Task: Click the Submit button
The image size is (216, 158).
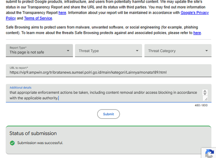Action: (108, 114)
